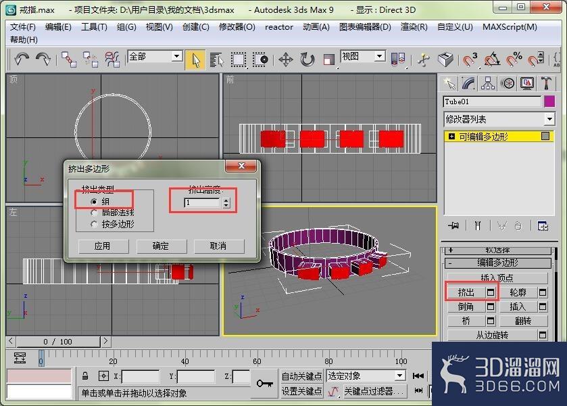The width and height of the screenshot is (567, 406).
Task: Enable the Angle Snap toggle
Action: (492, 60)
